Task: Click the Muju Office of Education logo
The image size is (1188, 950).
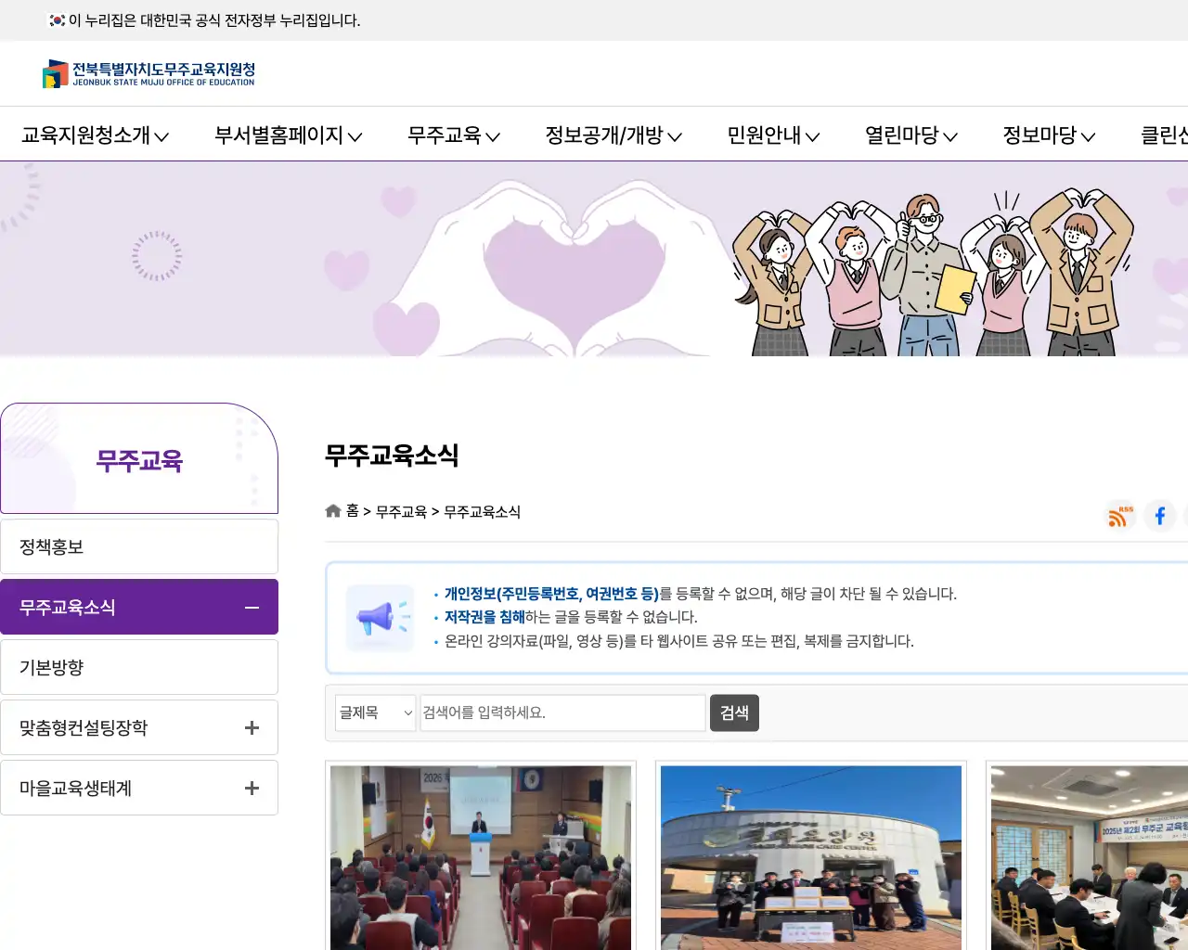Action: coord(148,74)
